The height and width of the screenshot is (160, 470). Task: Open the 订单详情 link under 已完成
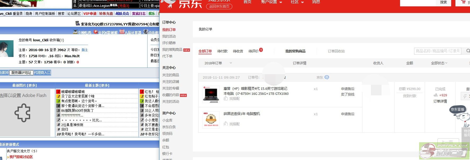(x=440, y=101)
